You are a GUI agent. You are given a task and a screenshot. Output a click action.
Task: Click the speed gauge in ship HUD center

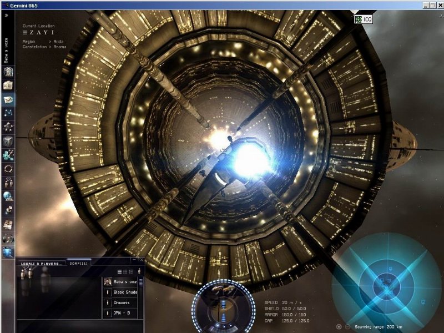tap(224, 311)
